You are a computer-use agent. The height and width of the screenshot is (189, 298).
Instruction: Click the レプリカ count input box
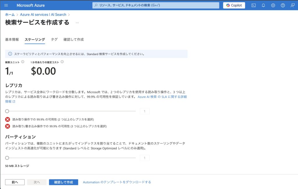pos(145,111)
